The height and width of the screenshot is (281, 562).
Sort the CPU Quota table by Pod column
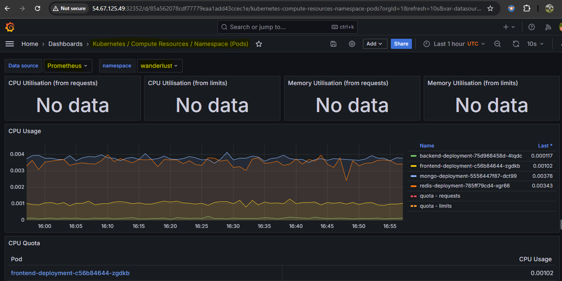(x=16, y=259)
